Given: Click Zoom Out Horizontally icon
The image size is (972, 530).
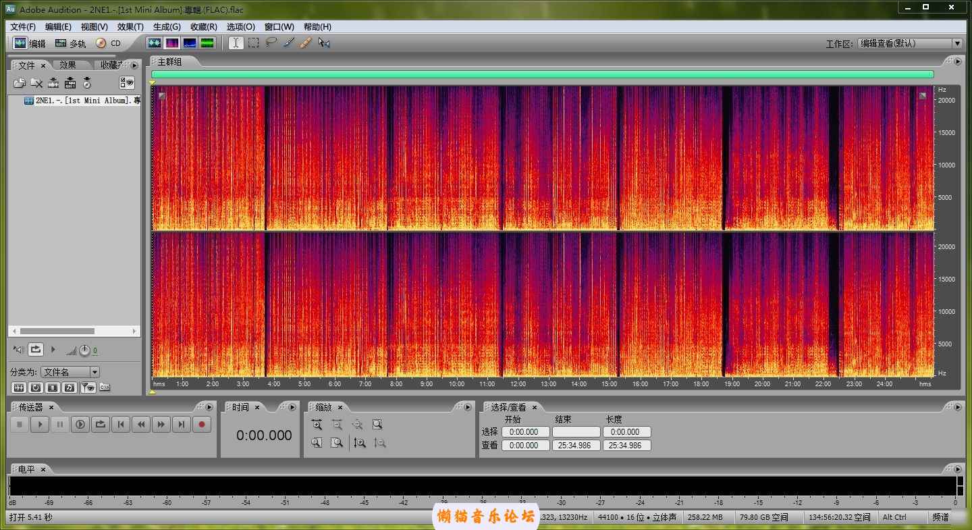Looking at the screenshot, I should point(337,425).
